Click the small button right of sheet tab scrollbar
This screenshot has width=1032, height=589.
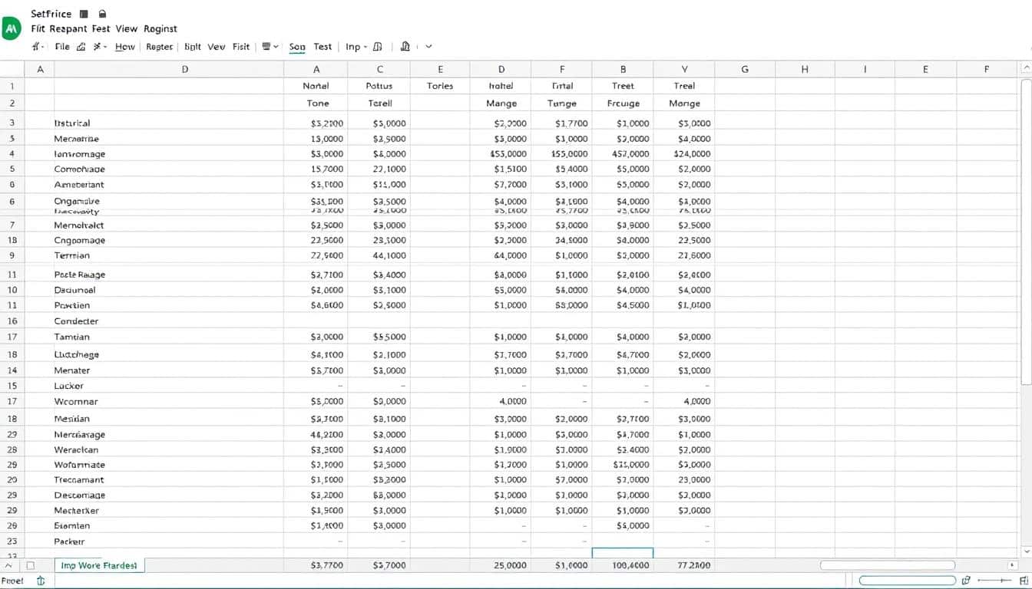pyautogui.click(x=1012, y=565)
